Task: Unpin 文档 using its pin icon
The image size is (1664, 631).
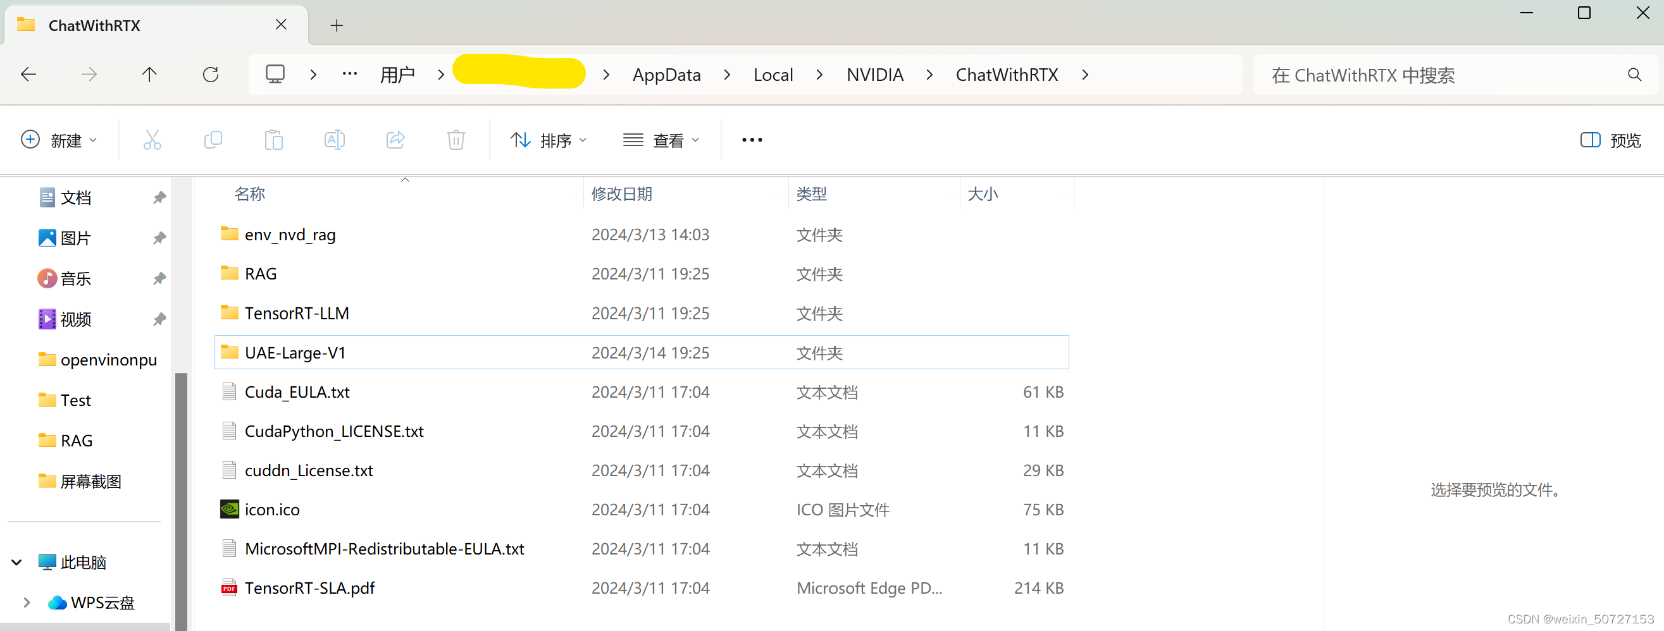Action: [x=159, y=197]
